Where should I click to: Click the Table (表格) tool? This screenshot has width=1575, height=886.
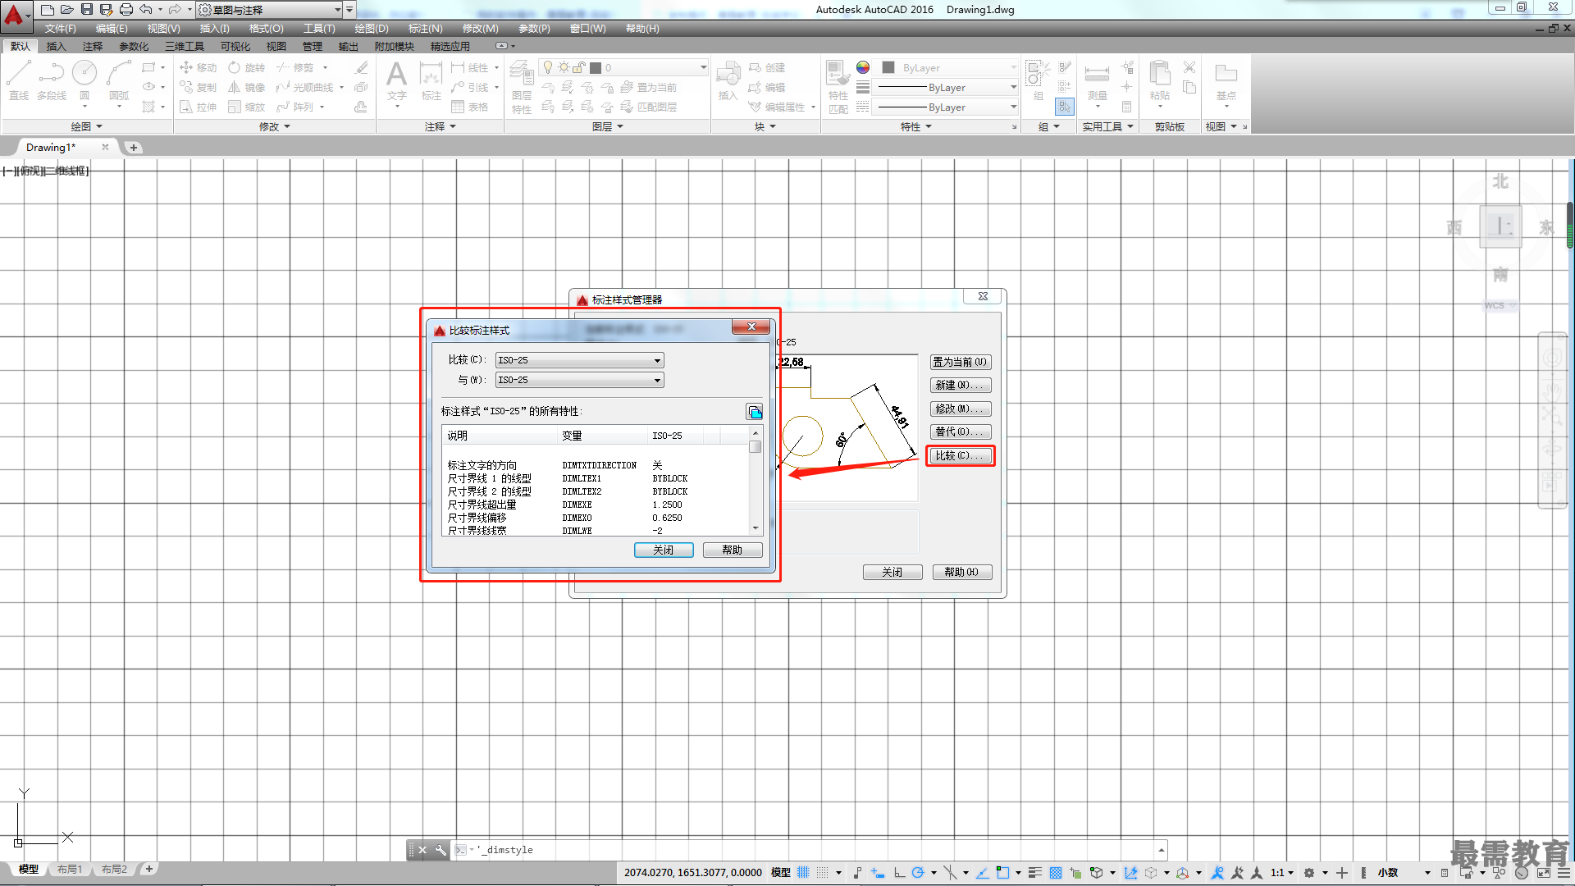[x=470, y=107]
